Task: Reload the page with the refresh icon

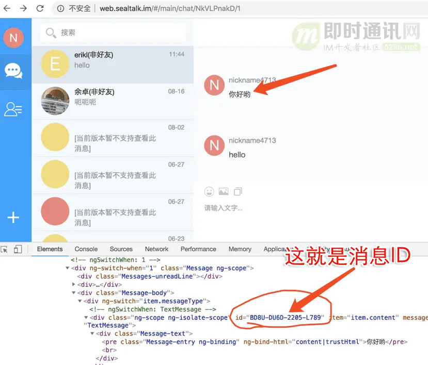Action: point(41,8)
